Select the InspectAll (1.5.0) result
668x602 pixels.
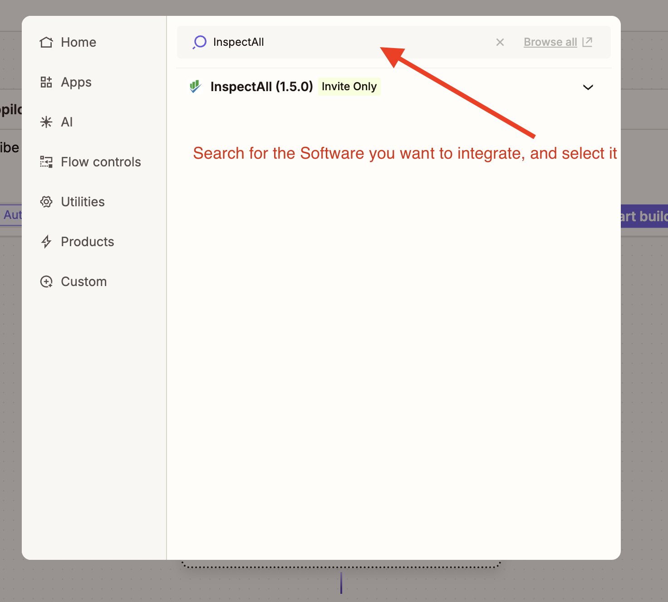click(x=394, y=87)
